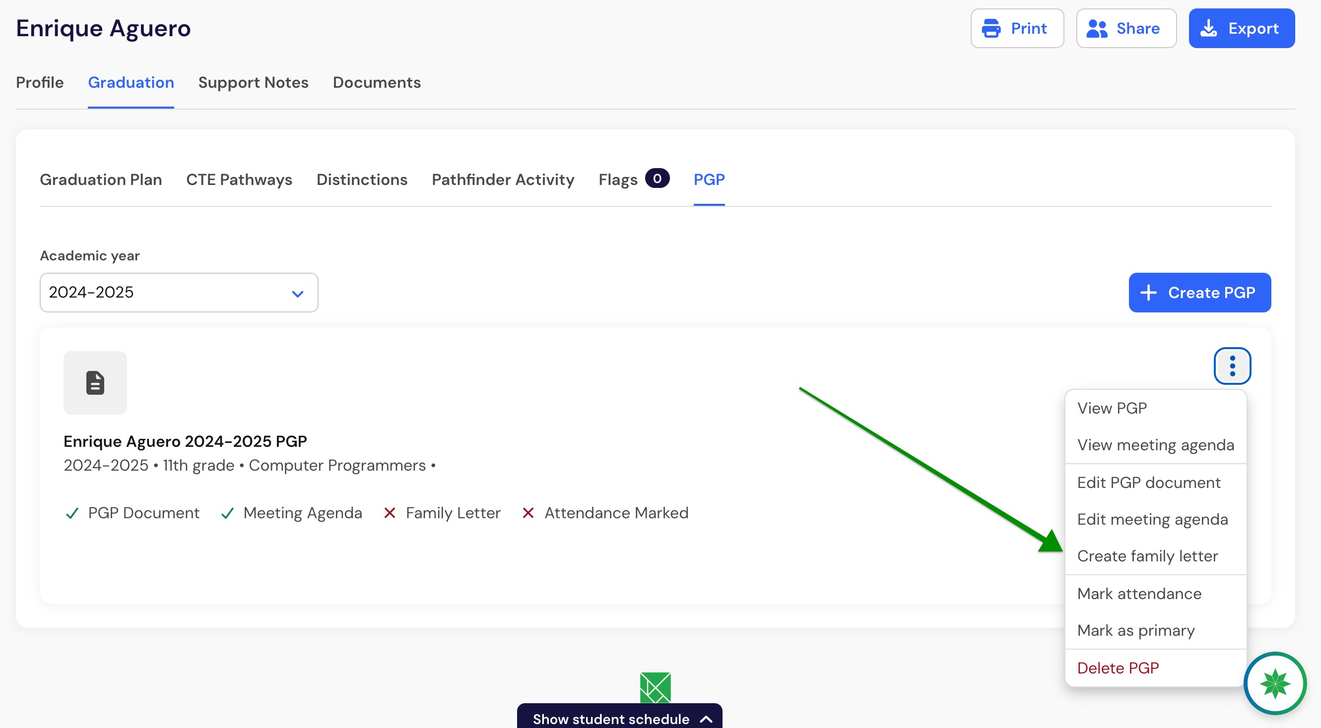Click the Attendance Marked status item

pos(605,513)
